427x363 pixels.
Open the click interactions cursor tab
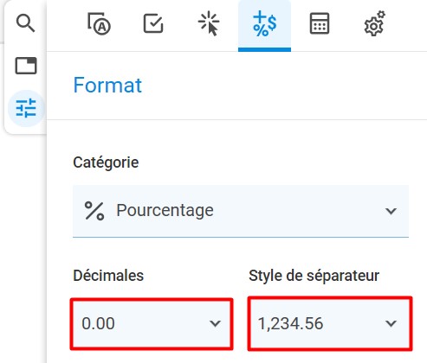(209, 23)
